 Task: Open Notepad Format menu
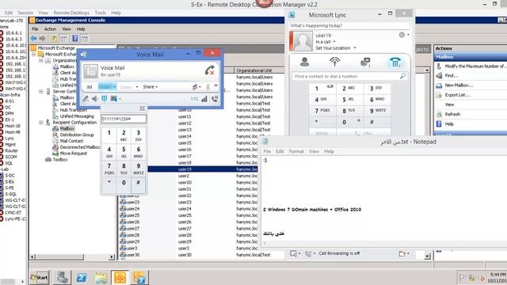point(296,151)
